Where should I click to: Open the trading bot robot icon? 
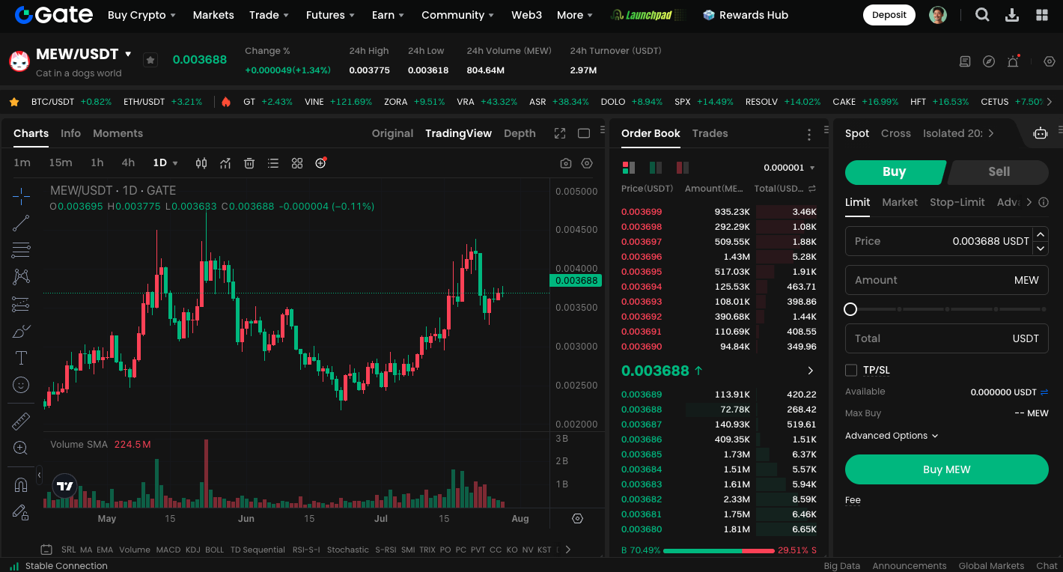(x=1041, y=133)
